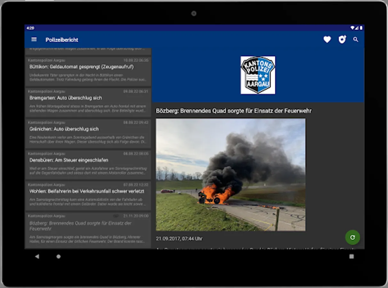Tap the article headline about Bözberg Quad
The height and width of the screenshot is (288, 388).
pyautogui.click(x=234, y=111)
